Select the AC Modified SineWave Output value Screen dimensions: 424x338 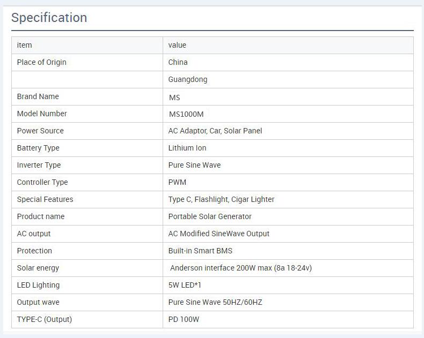tap(219, 234)
